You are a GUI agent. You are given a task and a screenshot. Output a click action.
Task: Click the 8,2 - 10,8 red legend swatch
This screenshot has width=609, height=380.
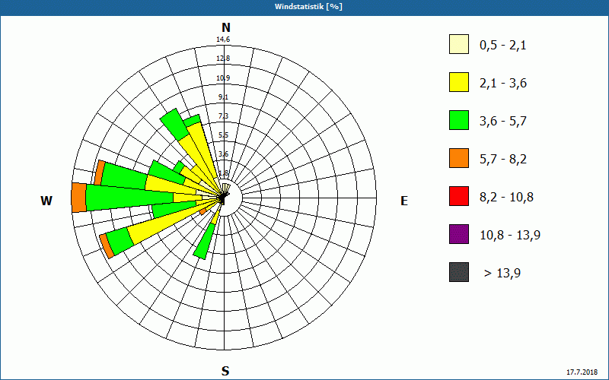pyautogui.click(x=459, y=196)
